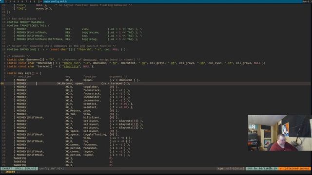Switch to dwm tag 9
312x175 pixels.
35,1
